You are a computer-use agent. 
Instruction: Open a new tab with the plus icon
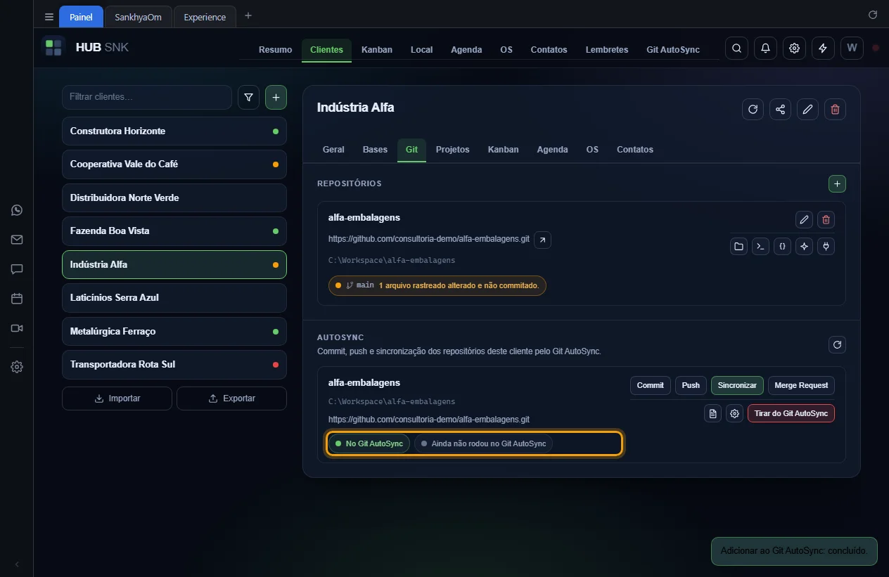248,15
